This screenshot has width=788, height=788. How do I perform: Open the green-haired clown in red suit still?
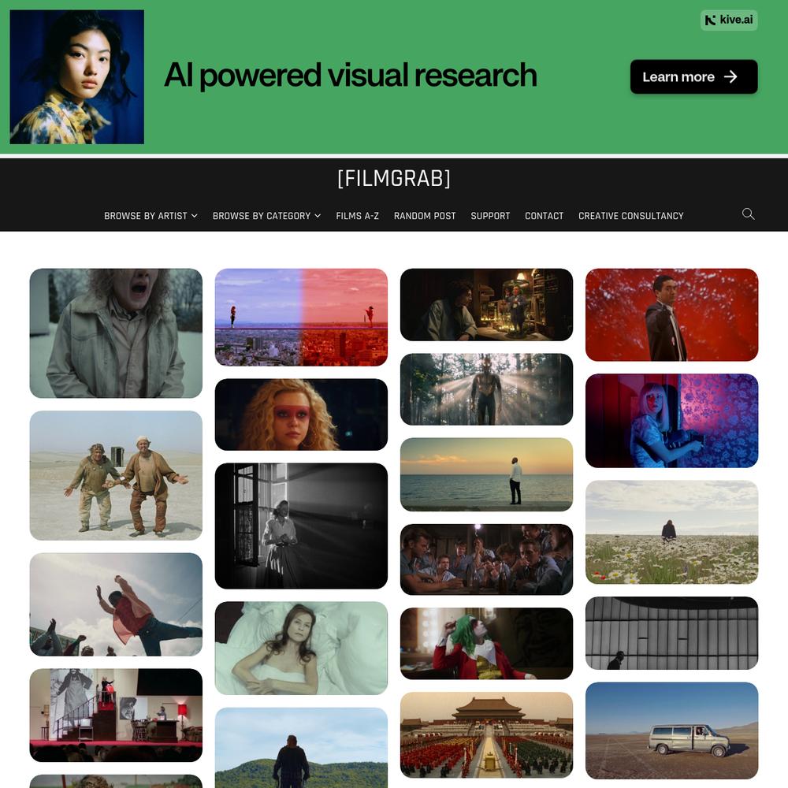click(x=486, y=644)
